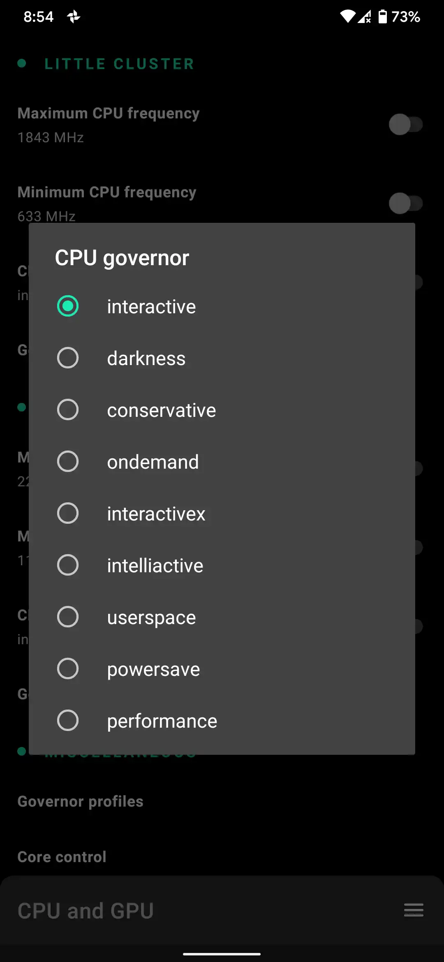The image size is (444, 962).
Task: Tap the pinwheel notification icon
Action: (74, 17)
